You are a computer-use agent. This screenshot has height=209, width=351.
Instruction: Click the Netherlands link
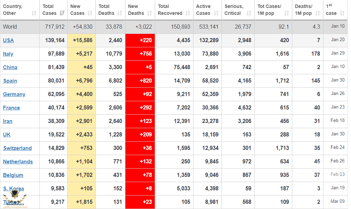pos(18,161)
